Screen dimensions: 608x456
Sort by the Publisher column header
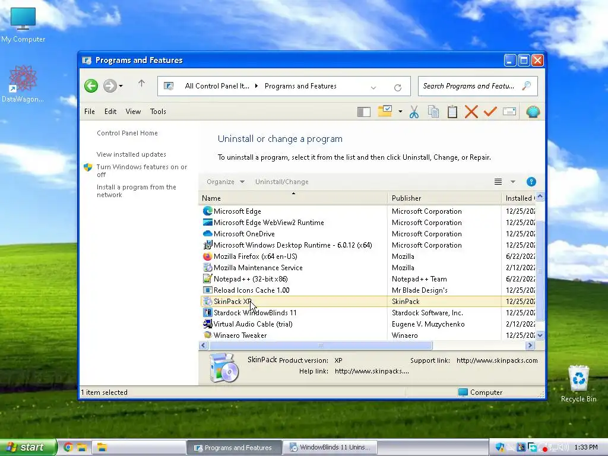(444, 198)
